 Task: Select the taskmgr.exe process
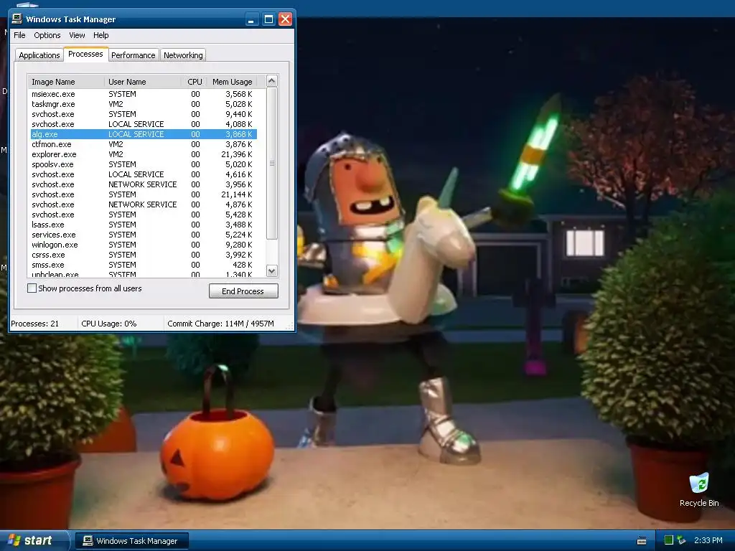click(x=142, y=104)
